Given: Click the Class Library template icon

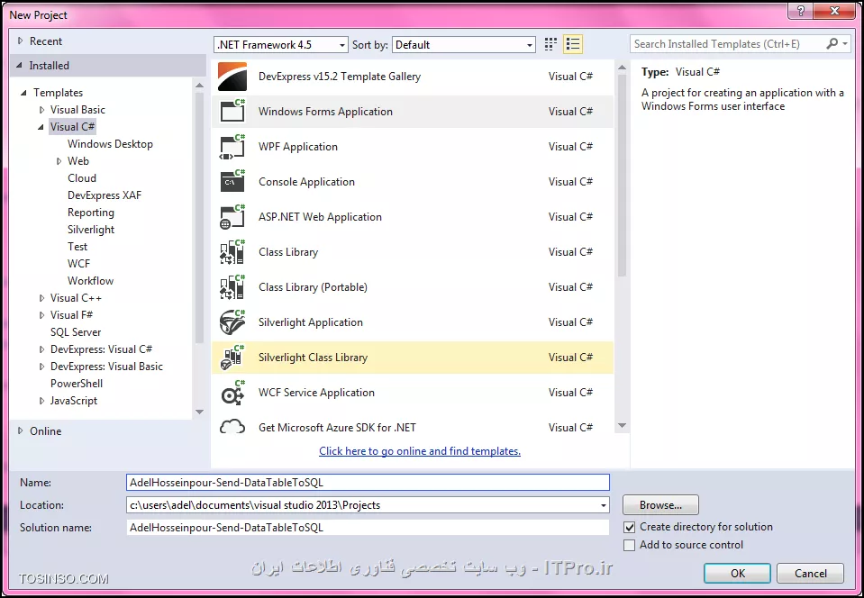Looking at the screenshot, I should click(232, 252).
